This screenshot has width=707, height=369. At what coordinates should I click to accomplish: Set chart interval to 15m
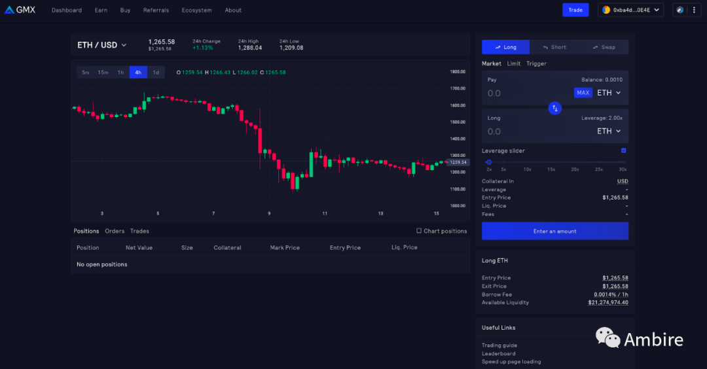pyautogui.click(x=103, y=72)
